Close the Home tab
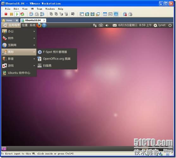The image size is (176, 158). (x=17, y=20)
